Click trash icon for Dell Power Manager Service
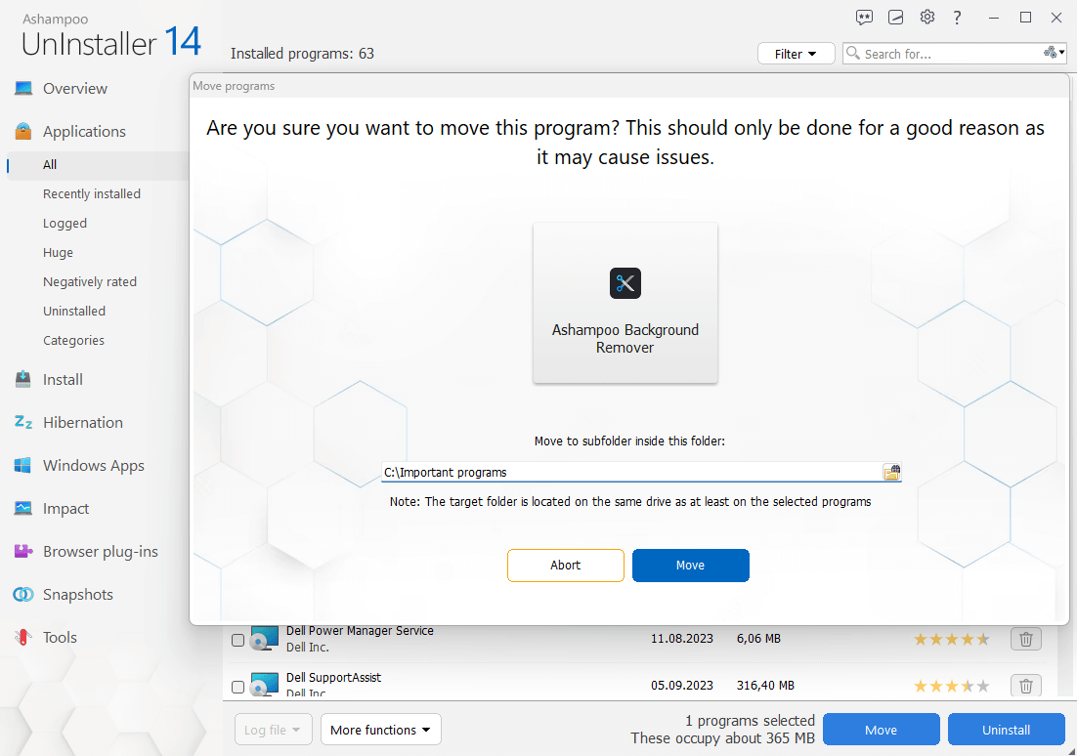Image resolution: width=1077 pixels, height=756 pixels. (1025, 639)
